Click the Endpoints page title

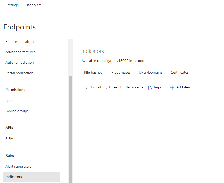[20, 27]
